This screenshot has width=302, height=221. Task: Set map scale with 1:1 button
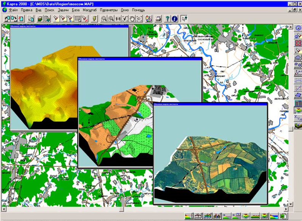pyautogui.click(x=118, y=18)
